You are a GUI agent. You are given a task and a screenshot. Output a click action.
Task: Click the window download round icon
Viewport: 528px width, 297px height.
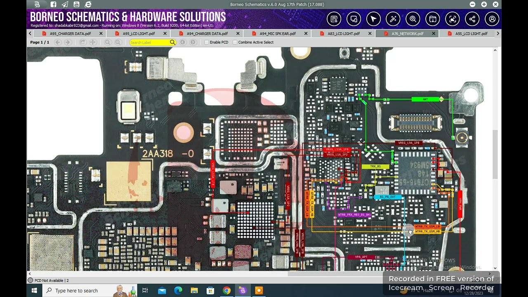(433, 19)
